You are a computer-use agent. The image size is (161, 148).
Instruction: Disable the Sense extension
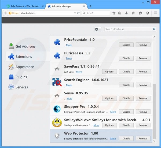tap(126, 98)
